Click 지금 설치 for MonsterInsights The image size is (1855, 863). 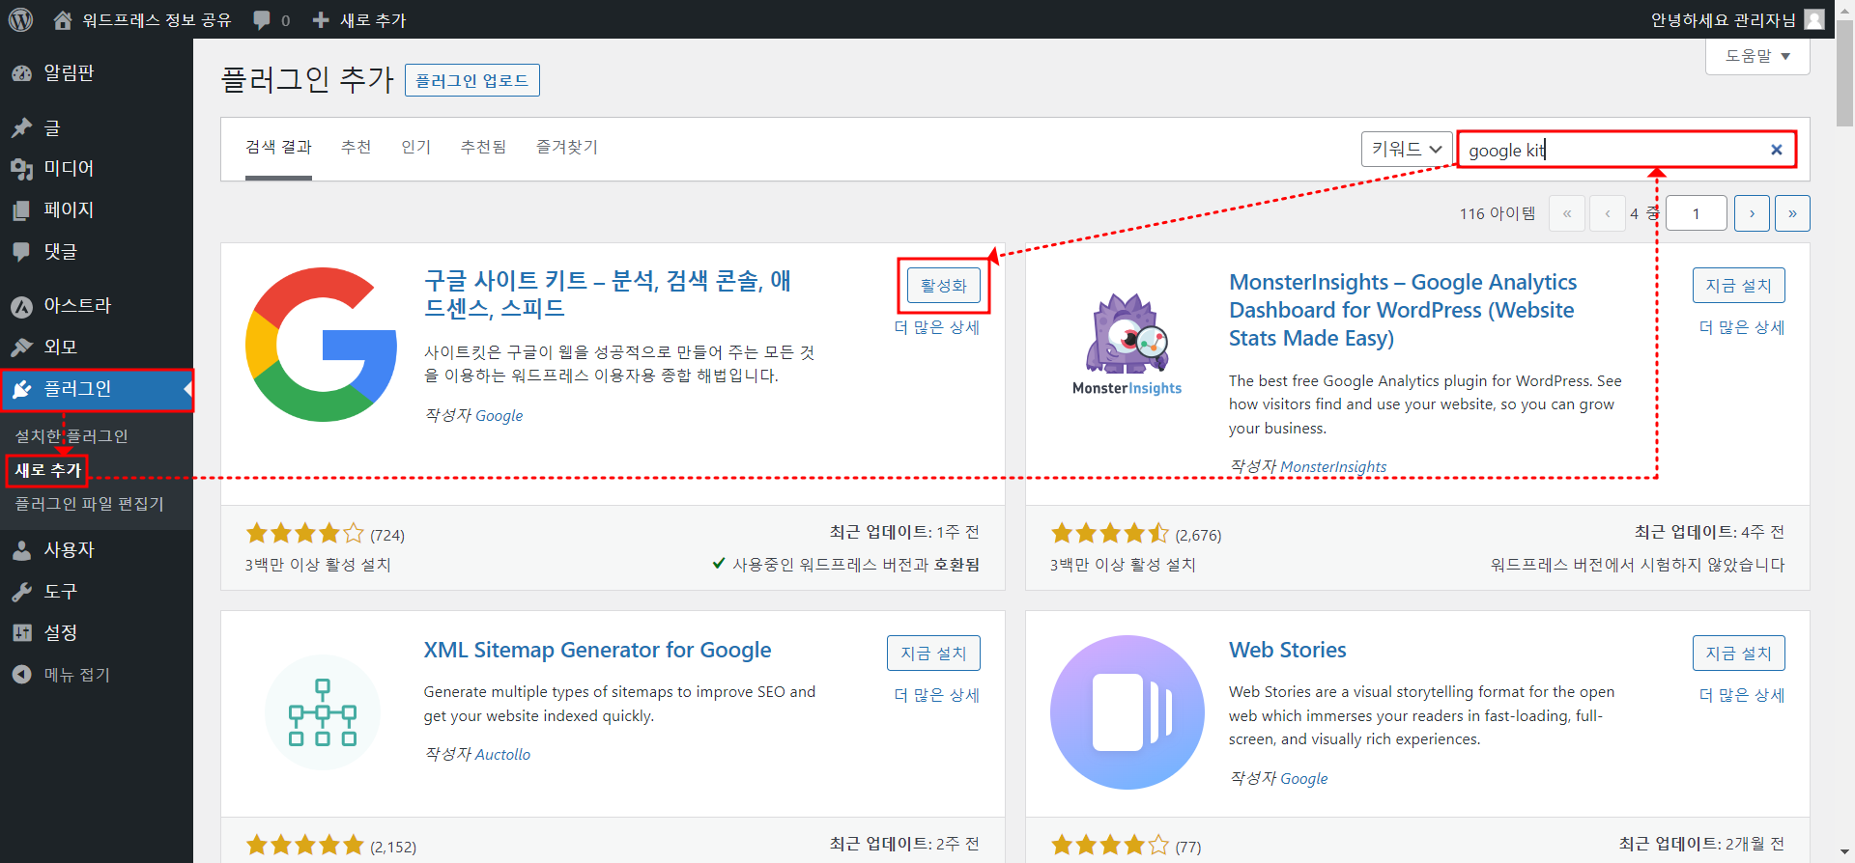(1738, 286)
